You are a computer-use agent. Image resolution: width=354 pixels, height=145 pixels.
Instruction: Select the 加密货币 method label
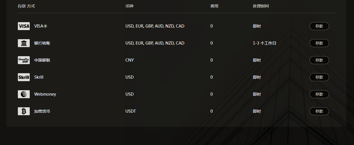tap(42, 111)
